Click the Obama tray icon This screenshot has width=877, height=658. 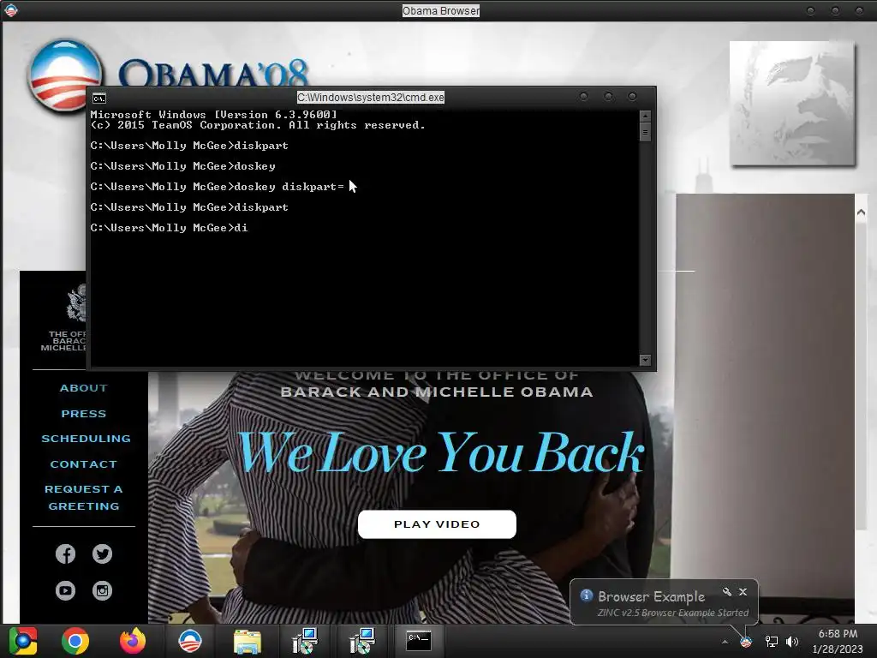tap(746, 642)
